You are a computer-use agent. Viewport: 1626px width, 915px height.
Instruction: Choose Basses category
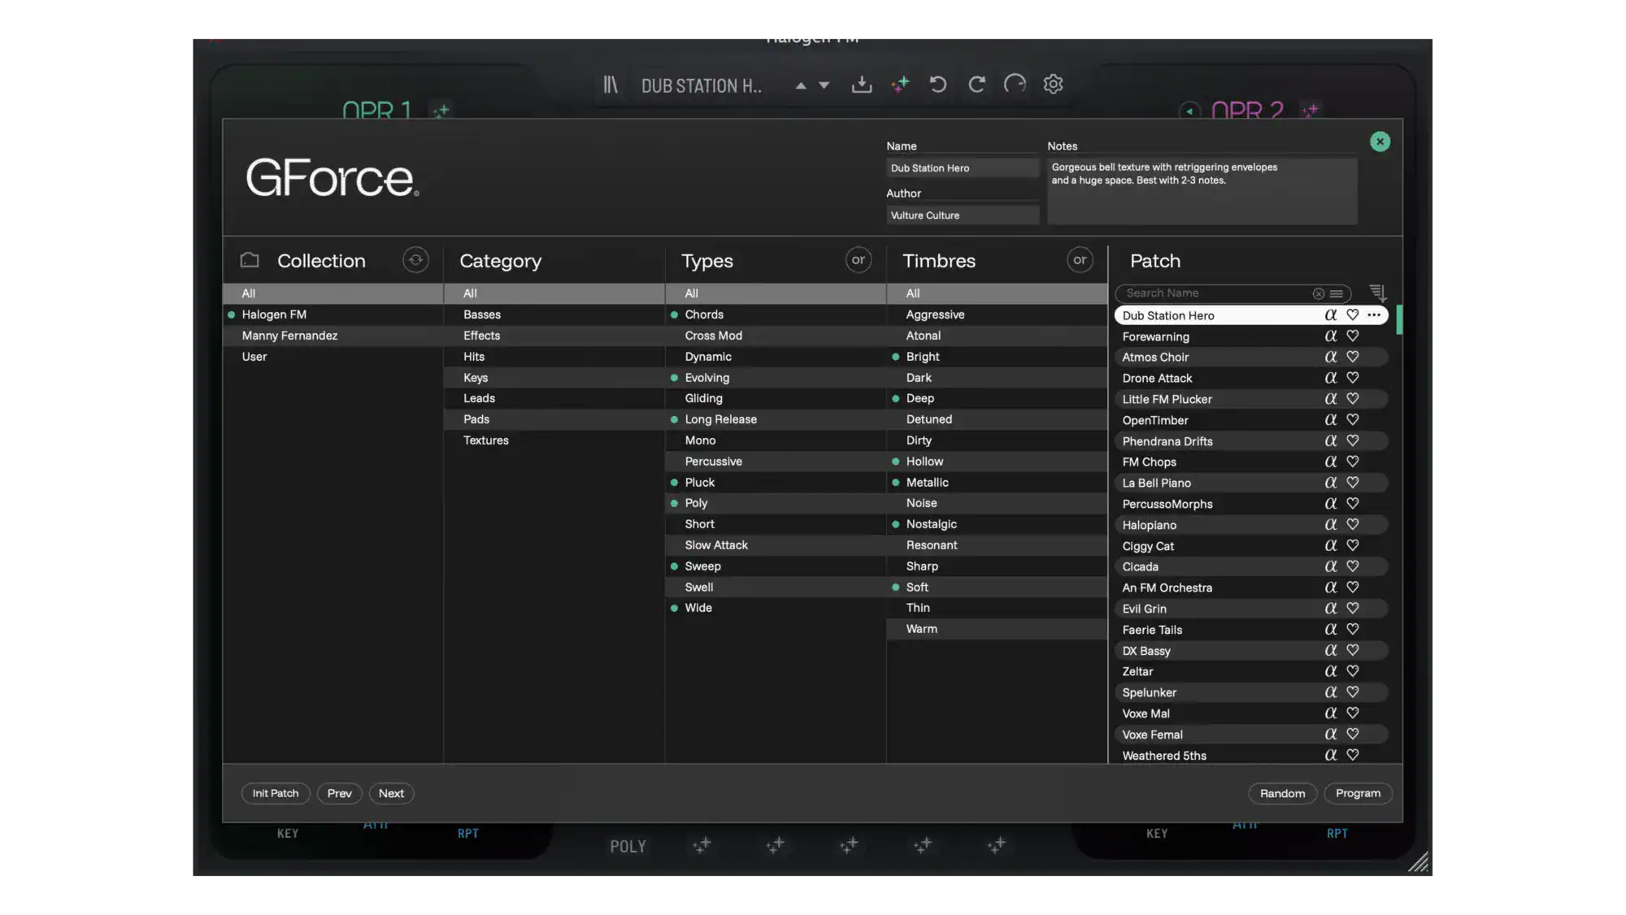pos(554,314)
